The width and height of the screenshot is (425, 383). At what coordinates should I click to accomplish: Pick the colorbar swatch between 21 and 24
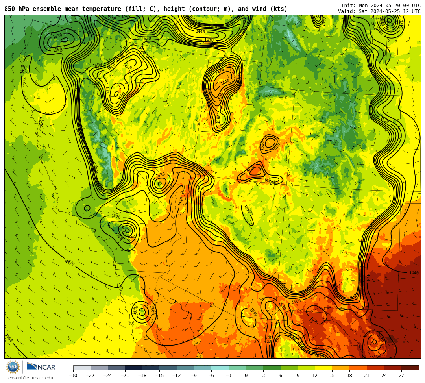click(376, 368)
